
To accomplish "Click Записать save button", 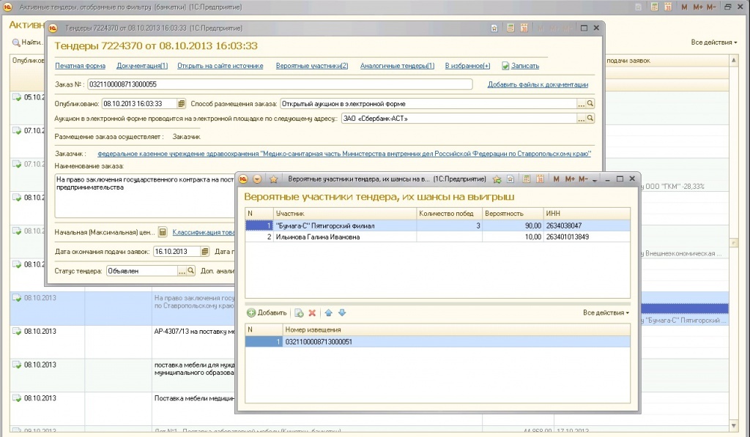I will pos(521,66).
